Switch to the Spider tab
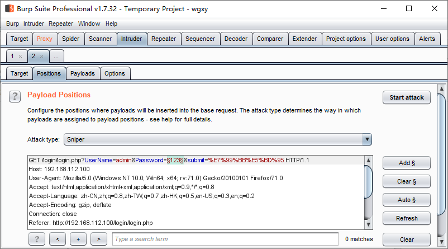Viewport: 448px width, 249px height. (x=71, y=39)
